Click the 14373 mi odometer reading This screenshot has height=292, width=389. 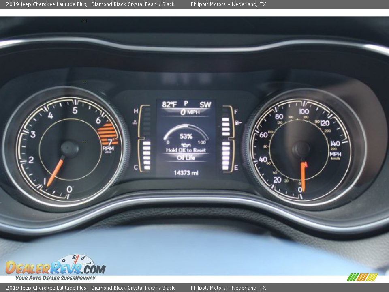coord(186,173)
